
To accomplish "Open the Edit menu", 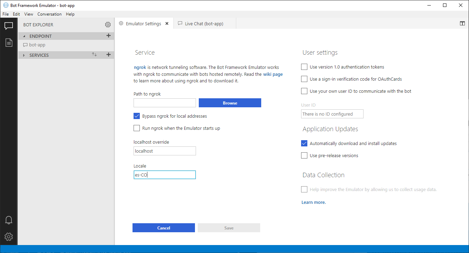I will (x=16, y=14).
